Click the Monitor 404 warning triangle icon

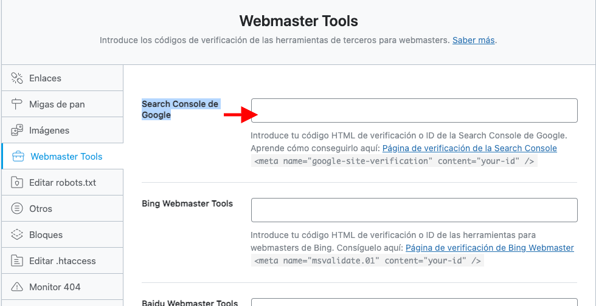(x=17, y=287)
